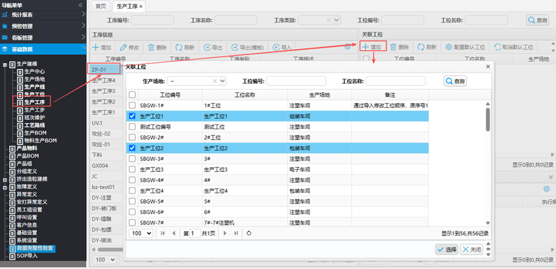
Task: Select the ZP-01 process row
Action: (x=106, y=70)
